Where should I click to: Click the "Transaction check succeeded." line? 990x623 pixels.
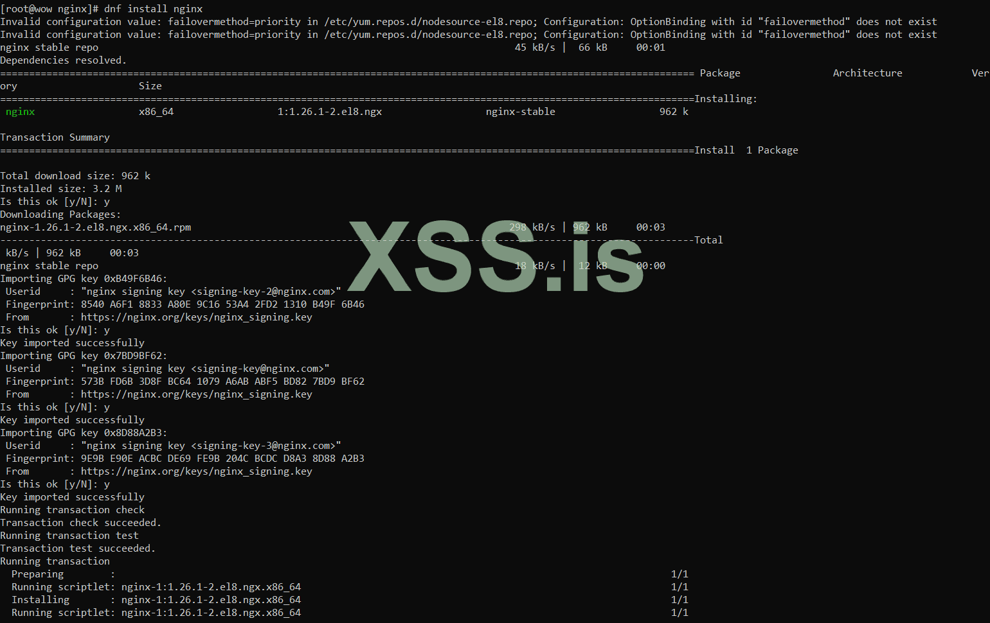coord(81,523)
